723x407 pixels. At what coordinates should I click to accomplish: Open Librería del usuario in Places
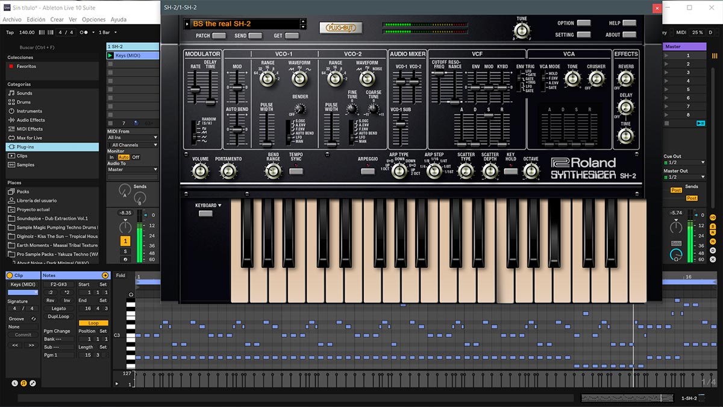coord(52,201)
